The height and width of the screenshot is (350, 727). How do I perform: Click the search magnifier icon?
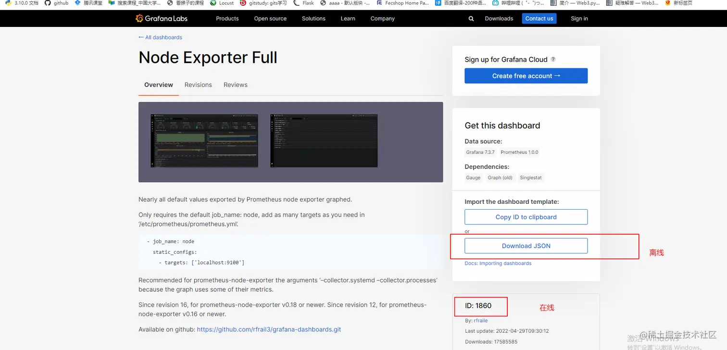(471, 19)
